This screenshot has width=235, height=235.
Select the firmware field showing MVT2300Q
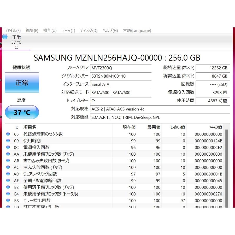coord(121,68)
